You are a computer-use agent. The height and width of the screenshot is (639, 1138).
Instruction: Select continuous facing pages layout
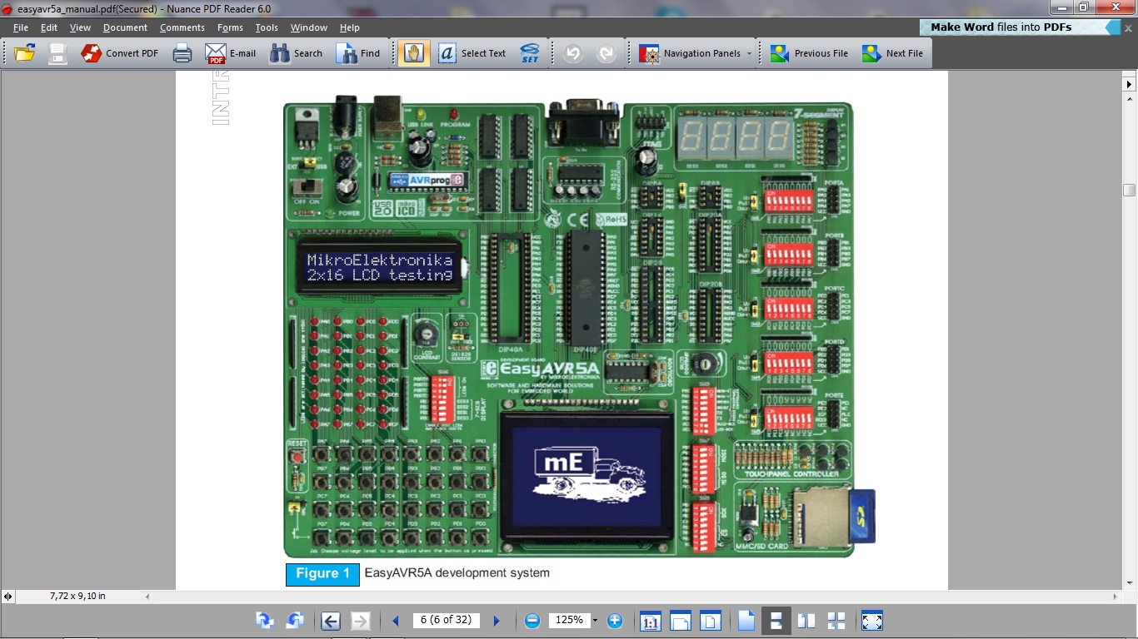[x=836, y=621]
